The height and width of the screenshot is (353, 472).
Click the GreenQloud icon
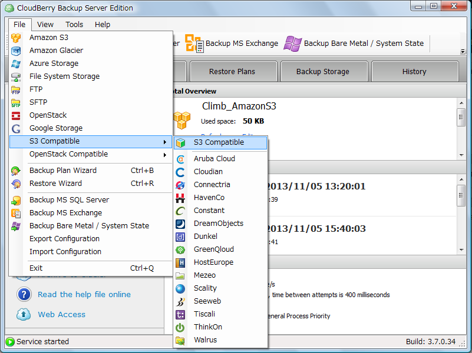180,249
